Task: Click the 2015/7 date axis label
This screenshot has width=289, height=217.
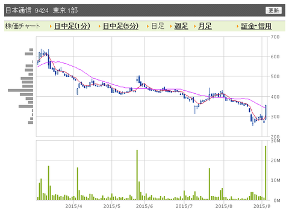Action: [184, 206]
